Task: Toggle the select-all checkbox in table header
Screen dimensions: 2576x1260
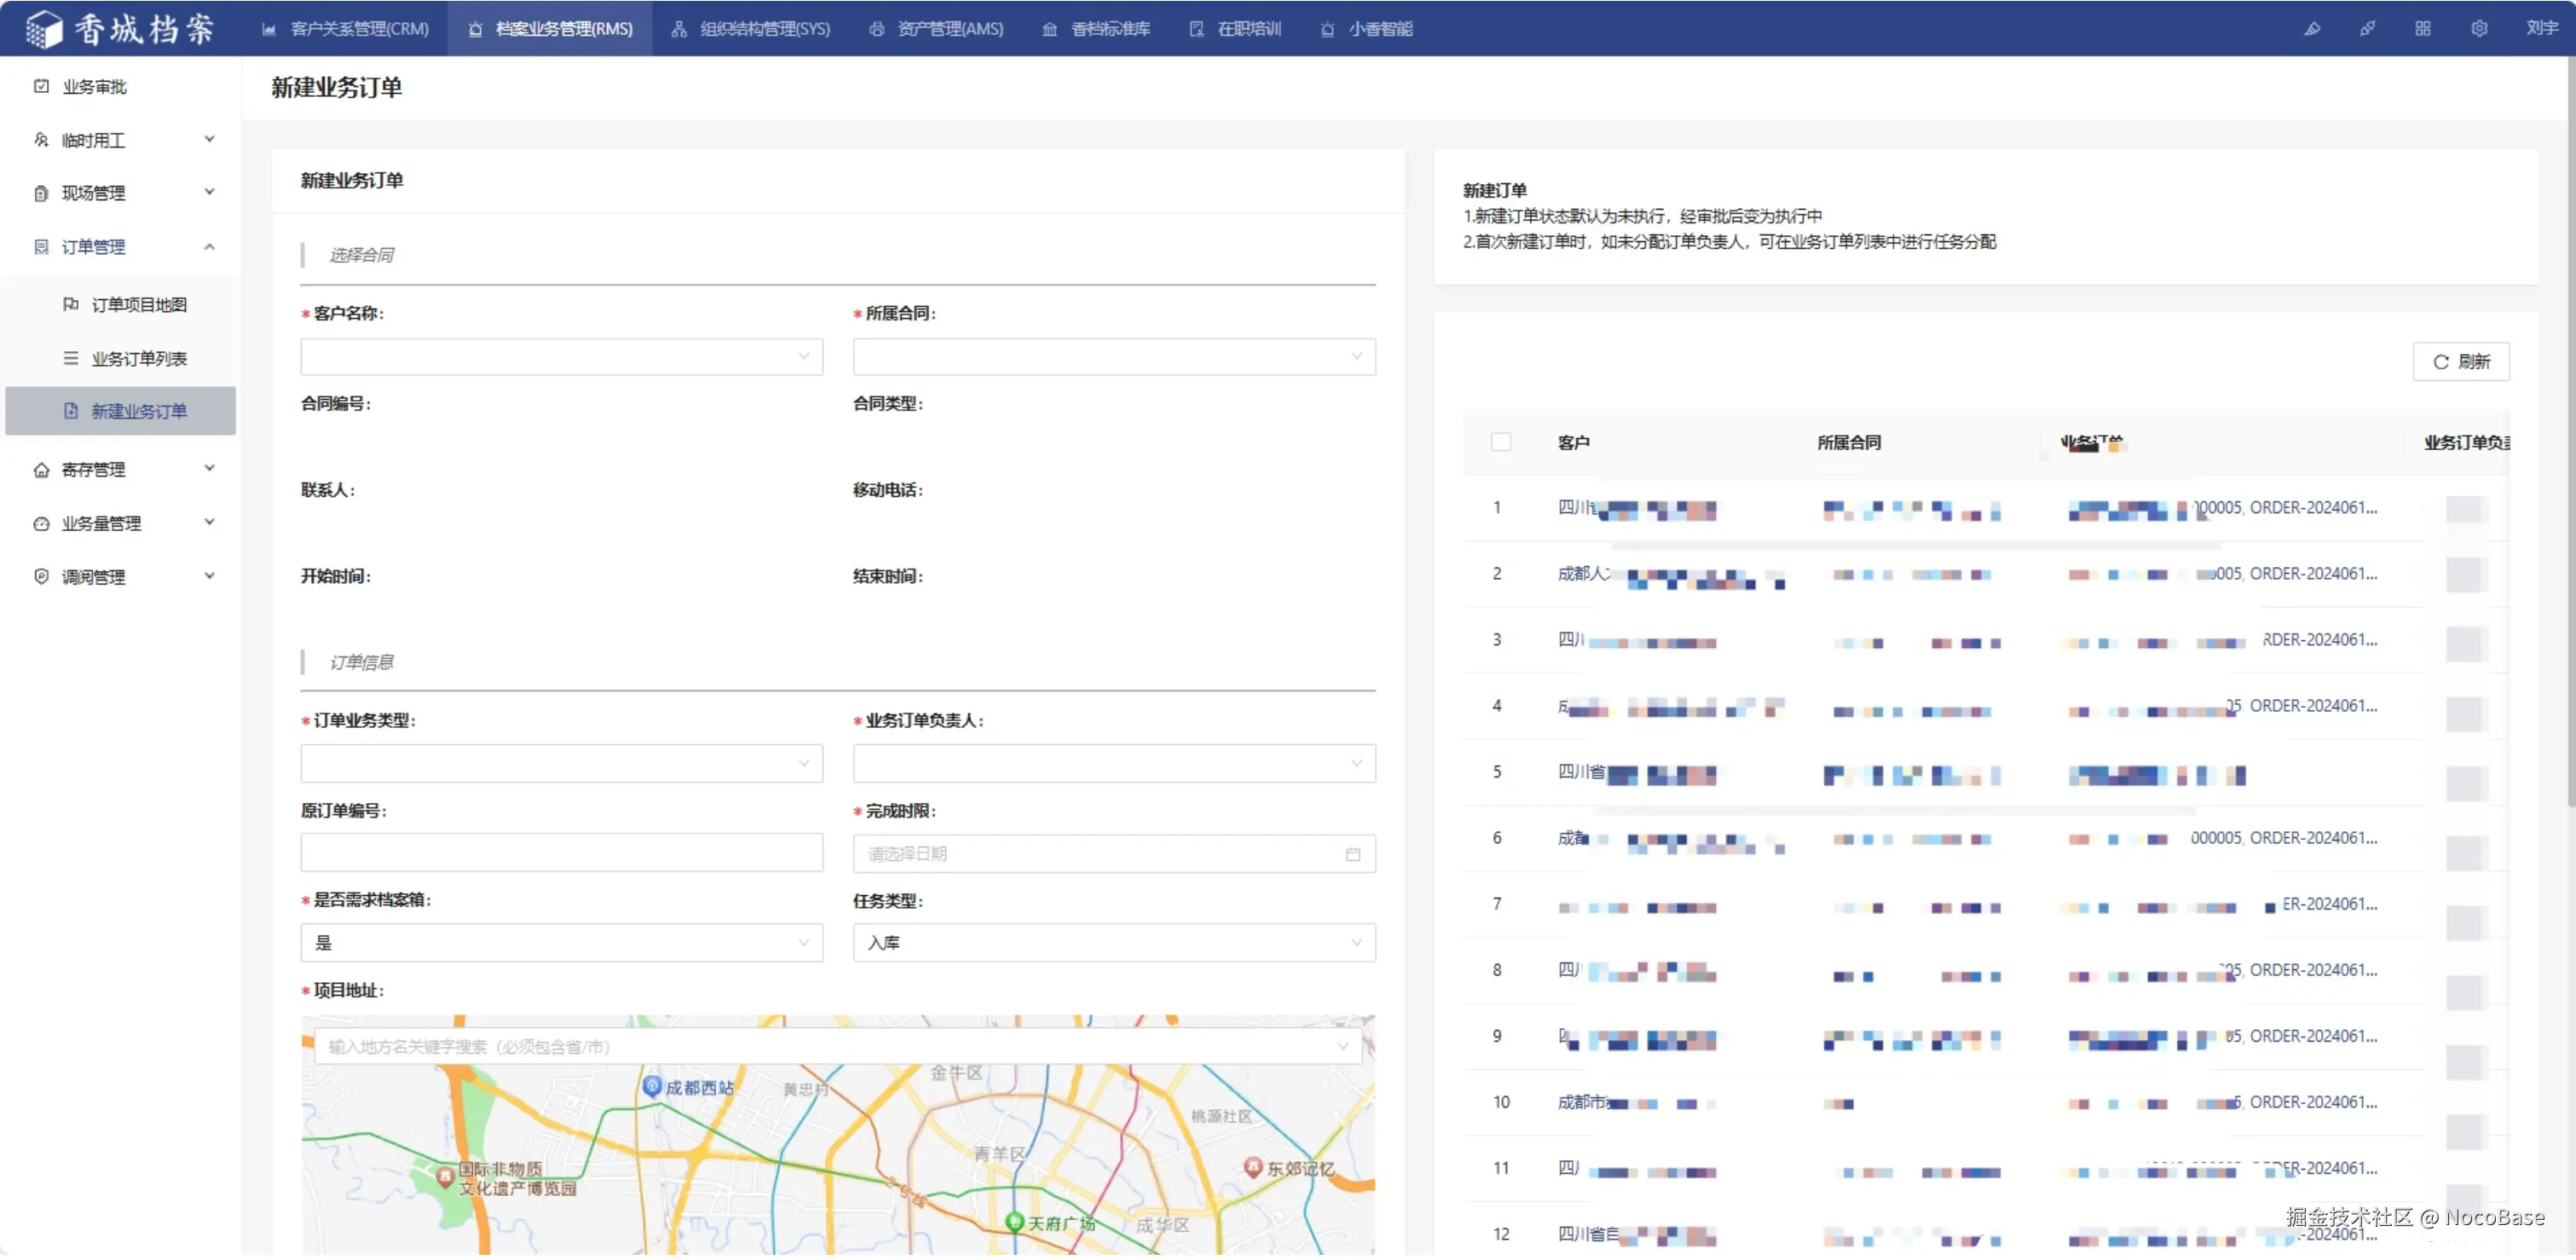Action: [1500, 443]
